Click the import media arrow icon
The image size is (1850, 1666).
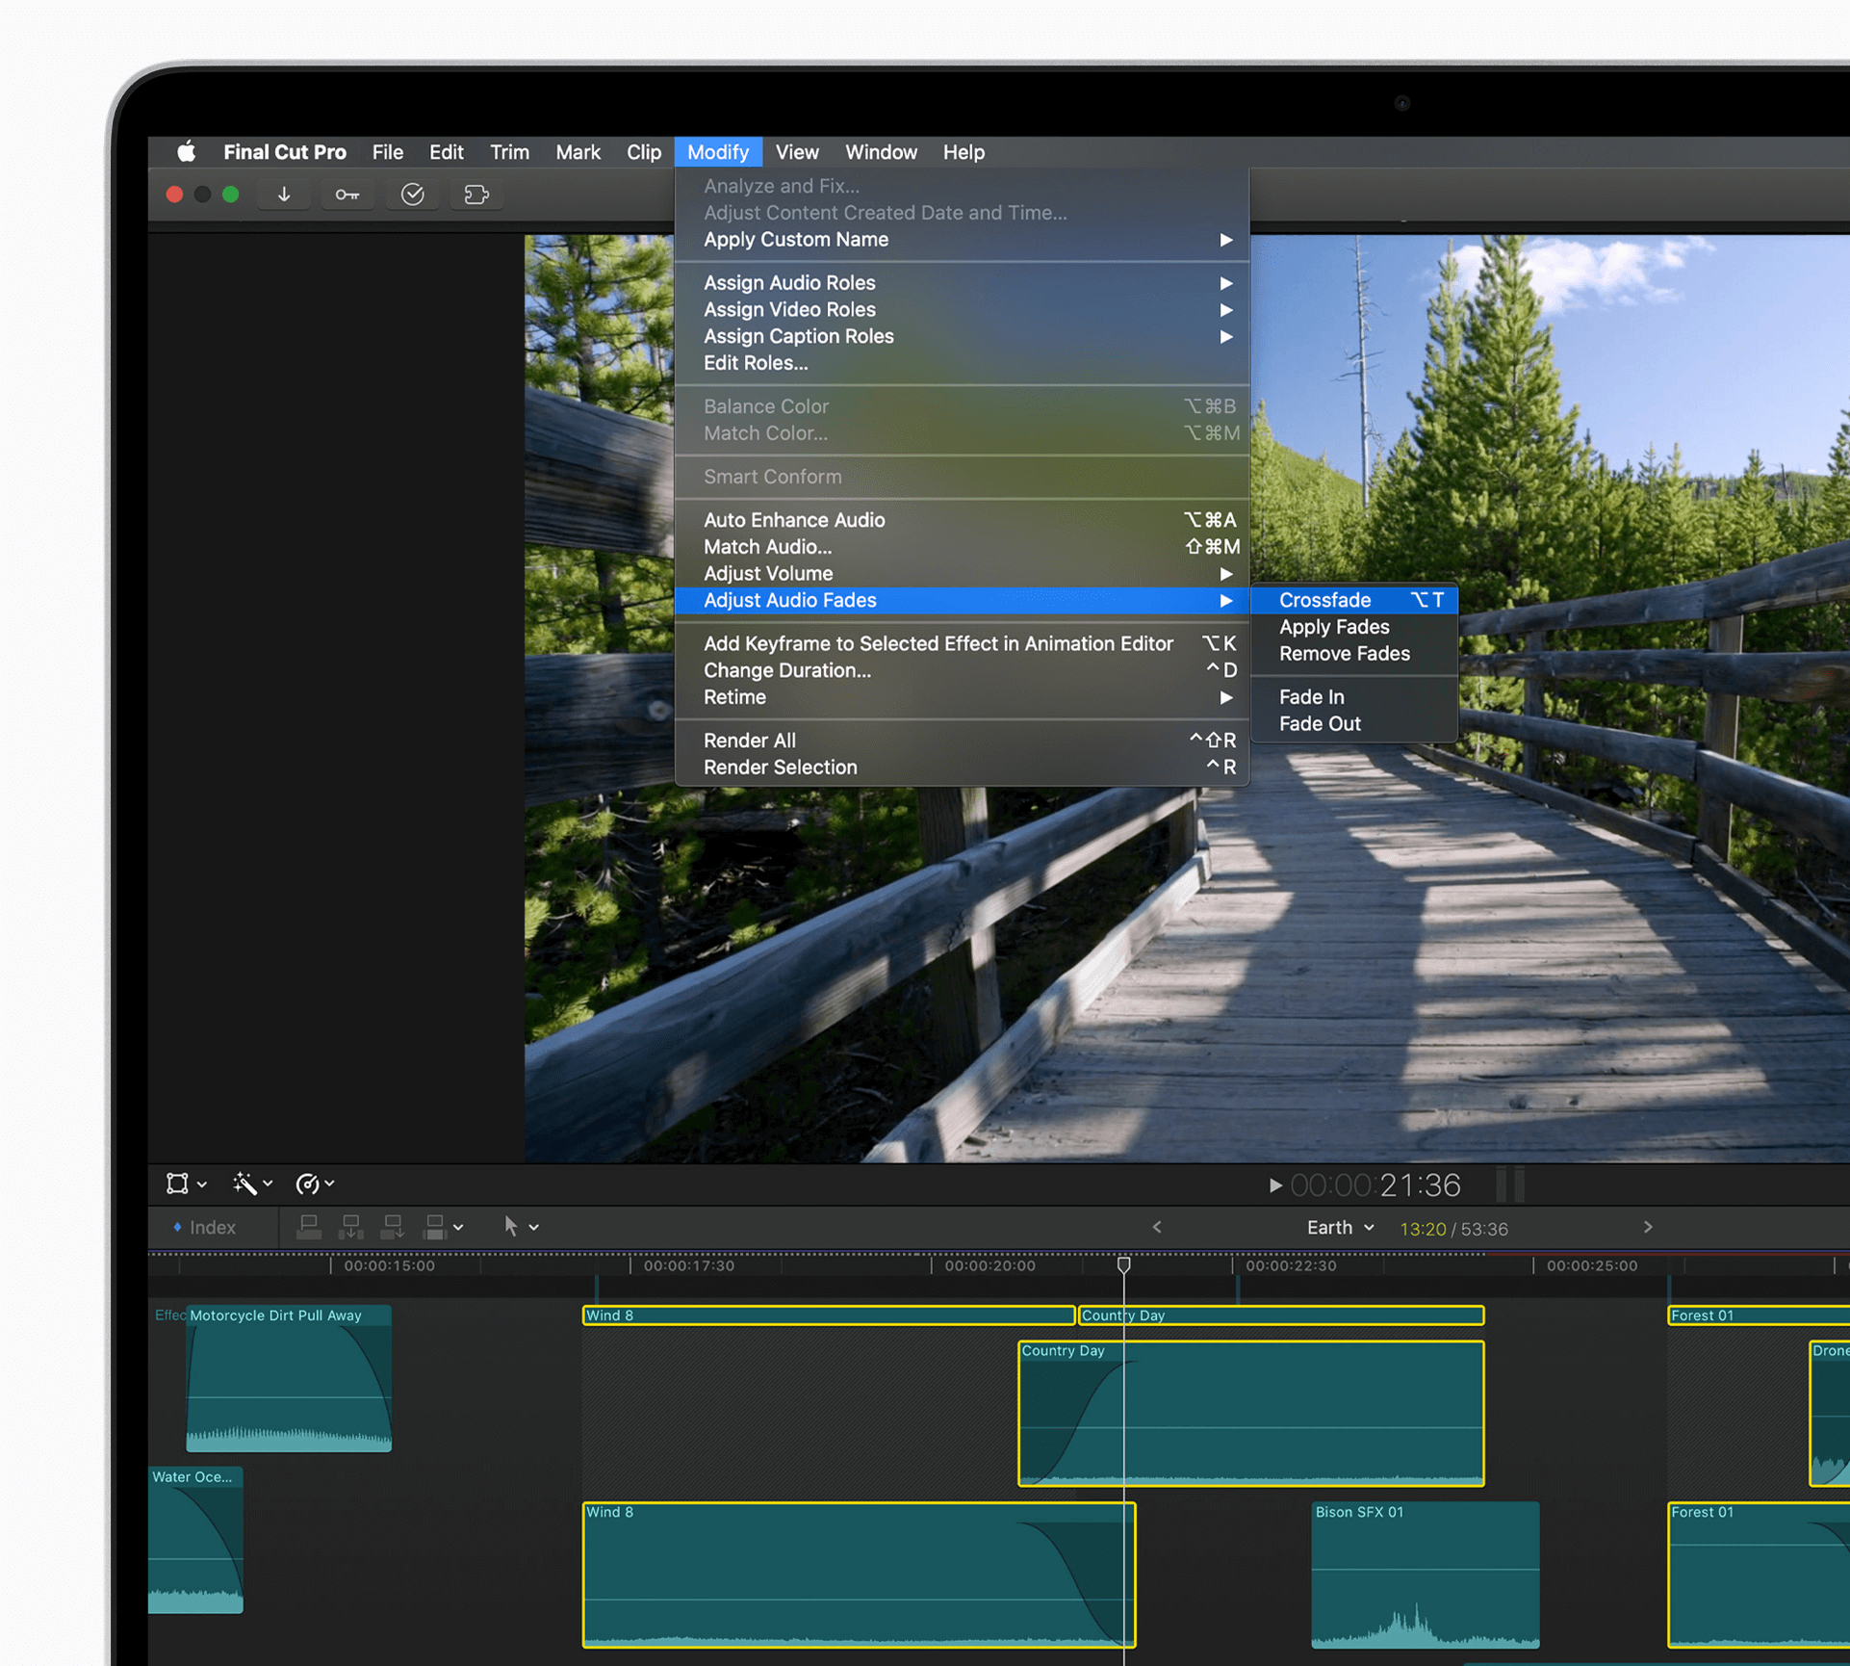(x=284, y=195)
